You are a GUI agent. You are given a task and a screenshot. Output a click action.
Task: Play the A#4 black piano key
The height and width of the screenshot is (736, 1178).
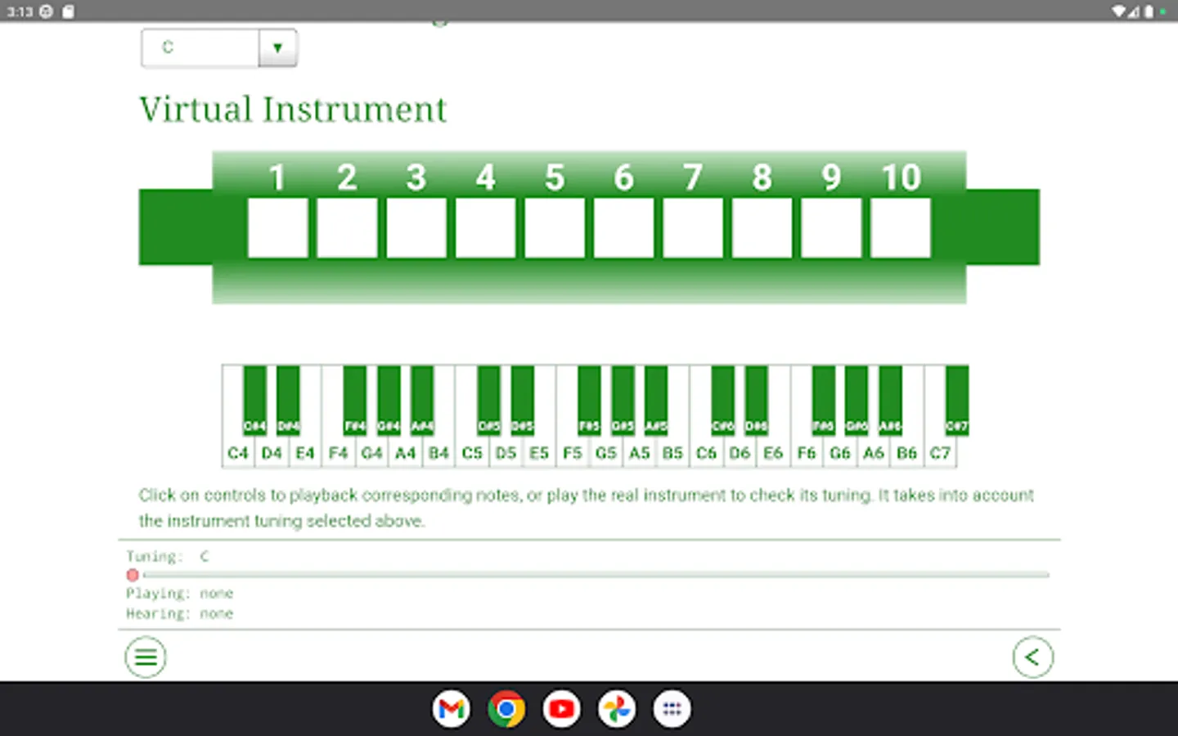[x=422, y=400]
